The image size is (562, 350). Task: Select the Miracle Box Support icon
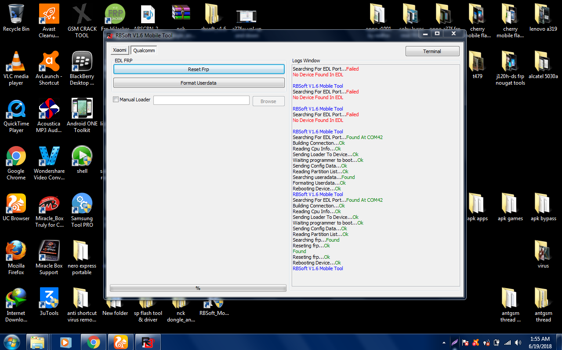49,257
